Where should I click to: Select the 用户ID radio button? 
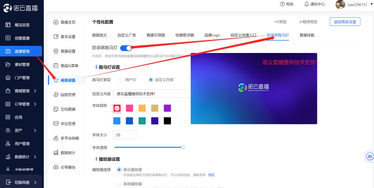point(121,80)
